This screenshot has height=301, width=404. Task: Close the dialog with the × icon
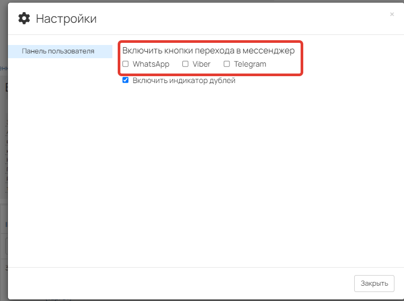click(392, 14)
